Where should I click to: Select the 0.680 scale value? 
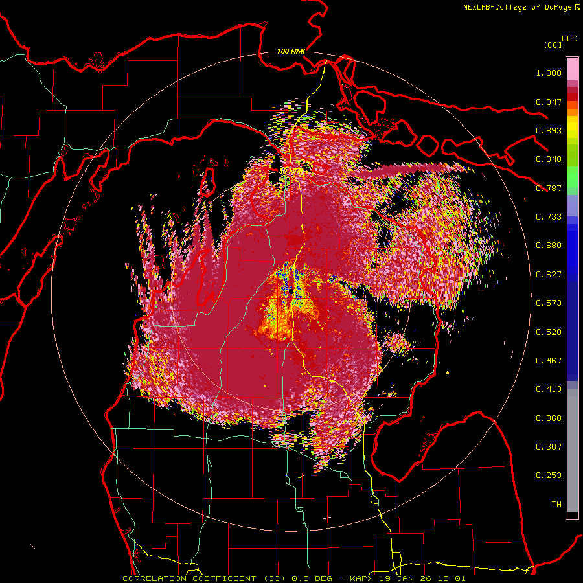pos(549,246)
